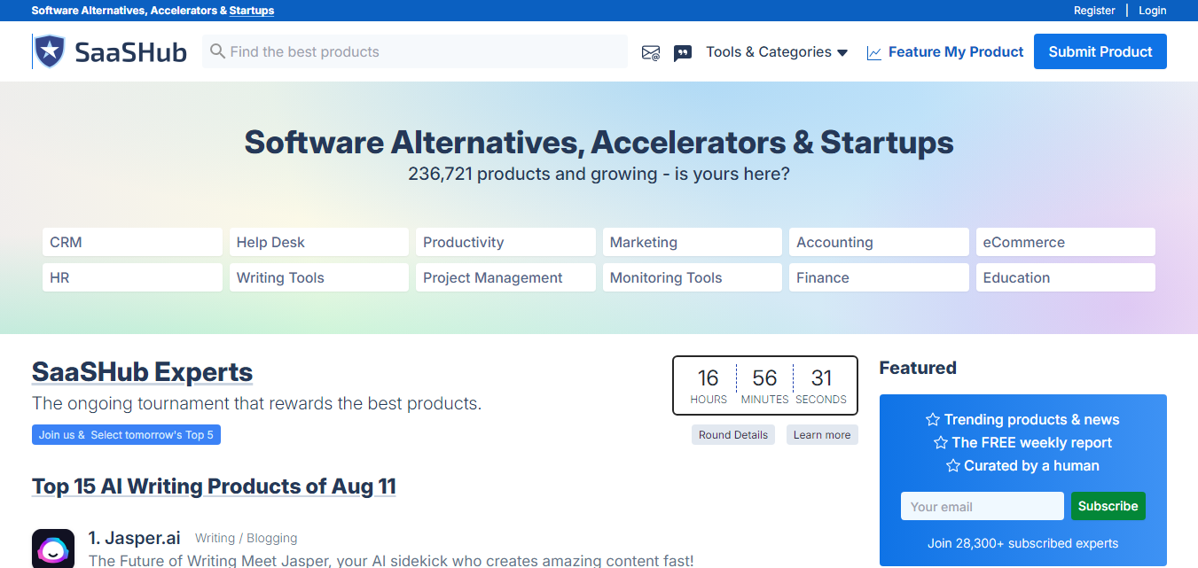The image size is (1198, 568).
Task: Click the Find the best products search field
Action: pyautogui.click(x=415, y=51)
